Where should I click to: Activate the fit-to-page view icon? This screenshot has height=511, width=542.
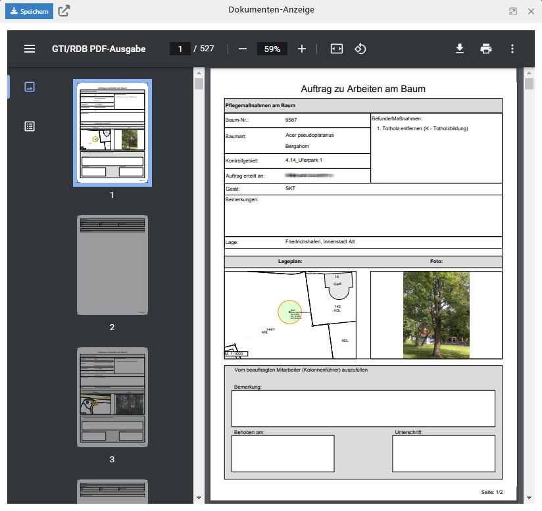point(336,49)
